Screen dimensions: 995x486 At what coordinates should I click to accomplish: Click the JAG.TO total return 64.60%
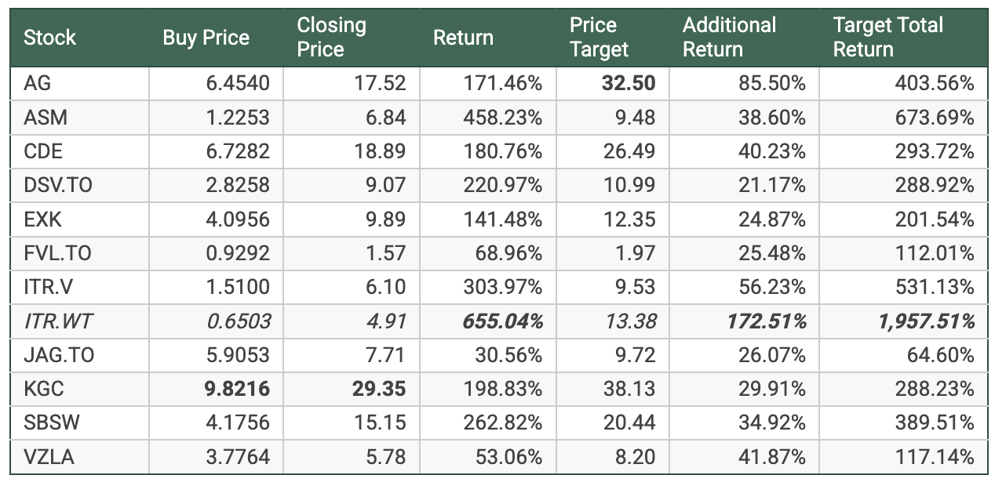(x=944, y=355)
